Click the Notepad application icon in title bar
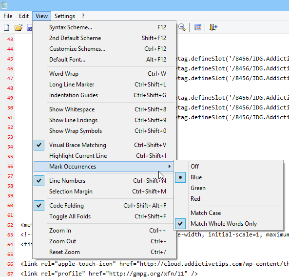Viewport: 289px width, 277px height. coord(4,5)
